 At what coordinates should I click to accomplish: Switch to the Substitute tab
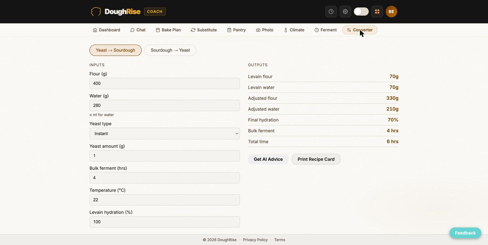[204, 30]
